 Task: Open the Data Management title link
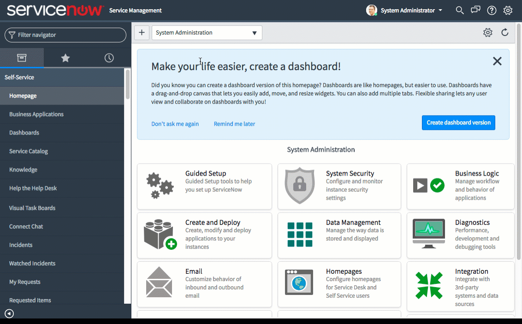click(x=353, y=222)
